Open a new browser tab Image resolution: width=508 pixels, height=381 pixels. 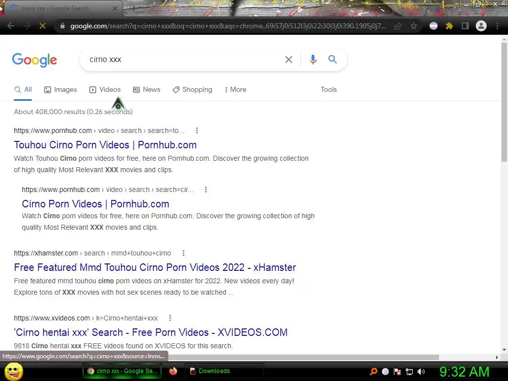(x=133, y=9)
